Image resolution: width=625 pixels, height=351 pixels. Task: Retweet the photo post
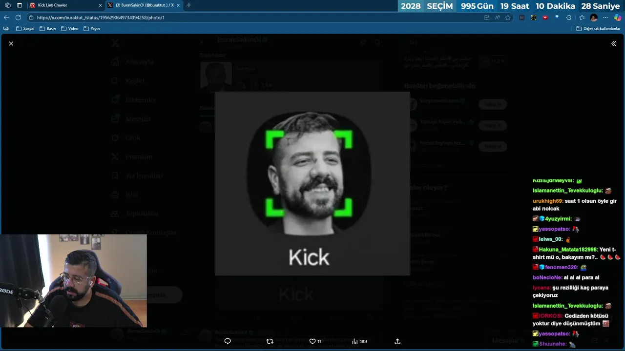(270, 341)
